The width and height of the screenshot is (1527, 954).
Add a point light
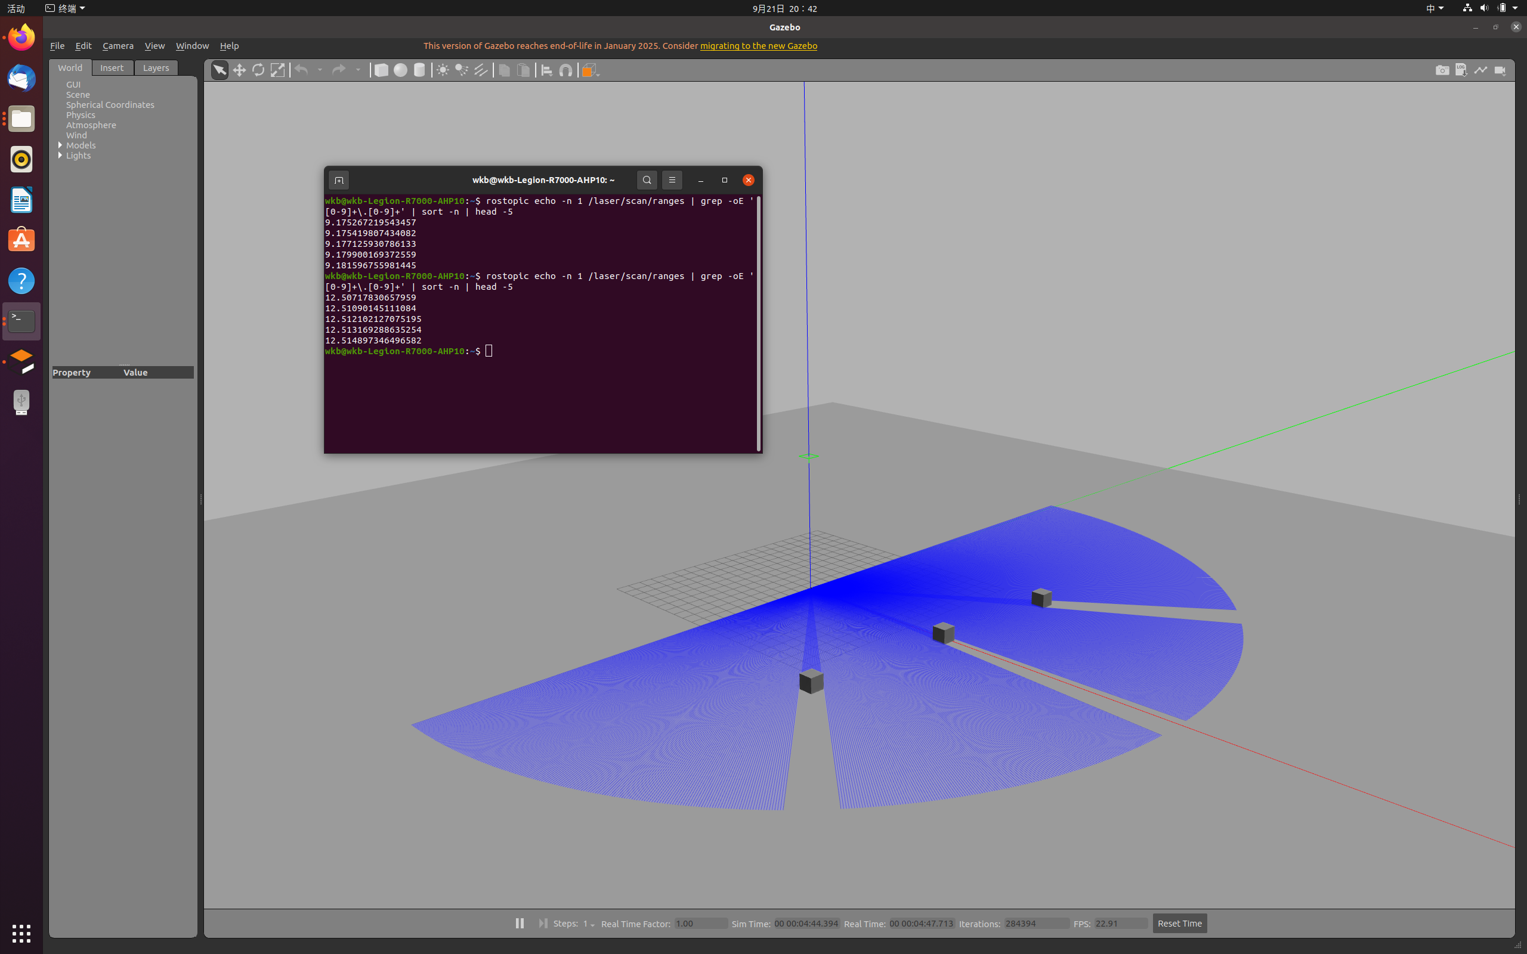(443, 70)
